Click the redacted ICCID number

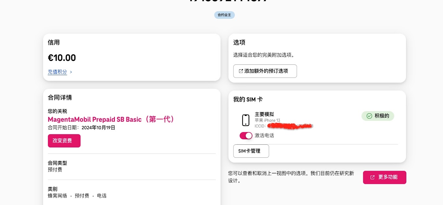point(290,126)
